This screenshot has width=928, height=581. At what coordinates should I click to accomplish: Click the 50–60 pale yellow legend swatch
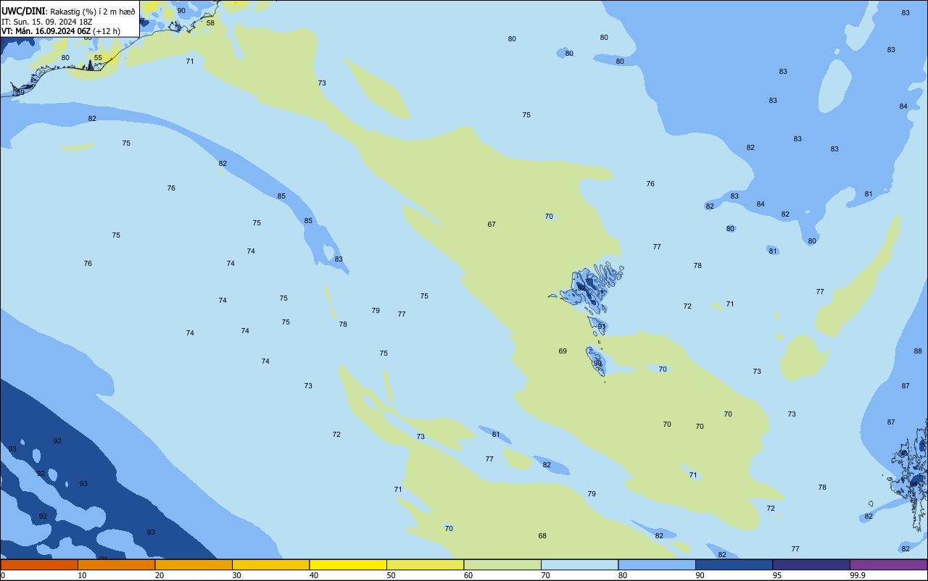(x=425, y=564)
